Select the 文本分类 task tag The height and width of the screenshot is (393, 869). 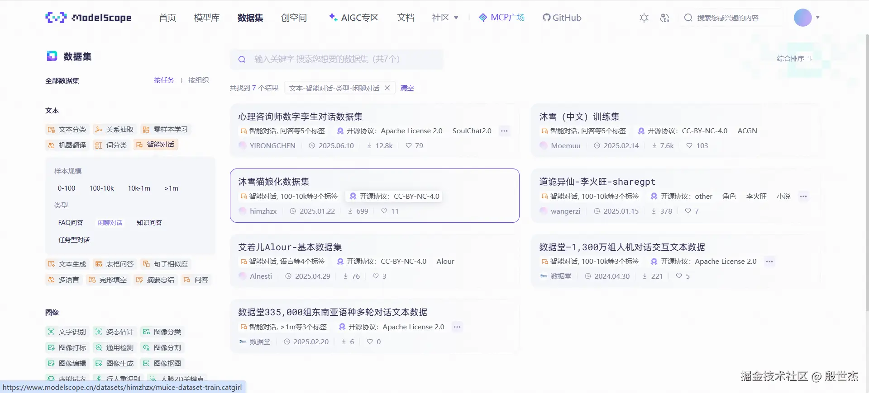tap(67, 130)
